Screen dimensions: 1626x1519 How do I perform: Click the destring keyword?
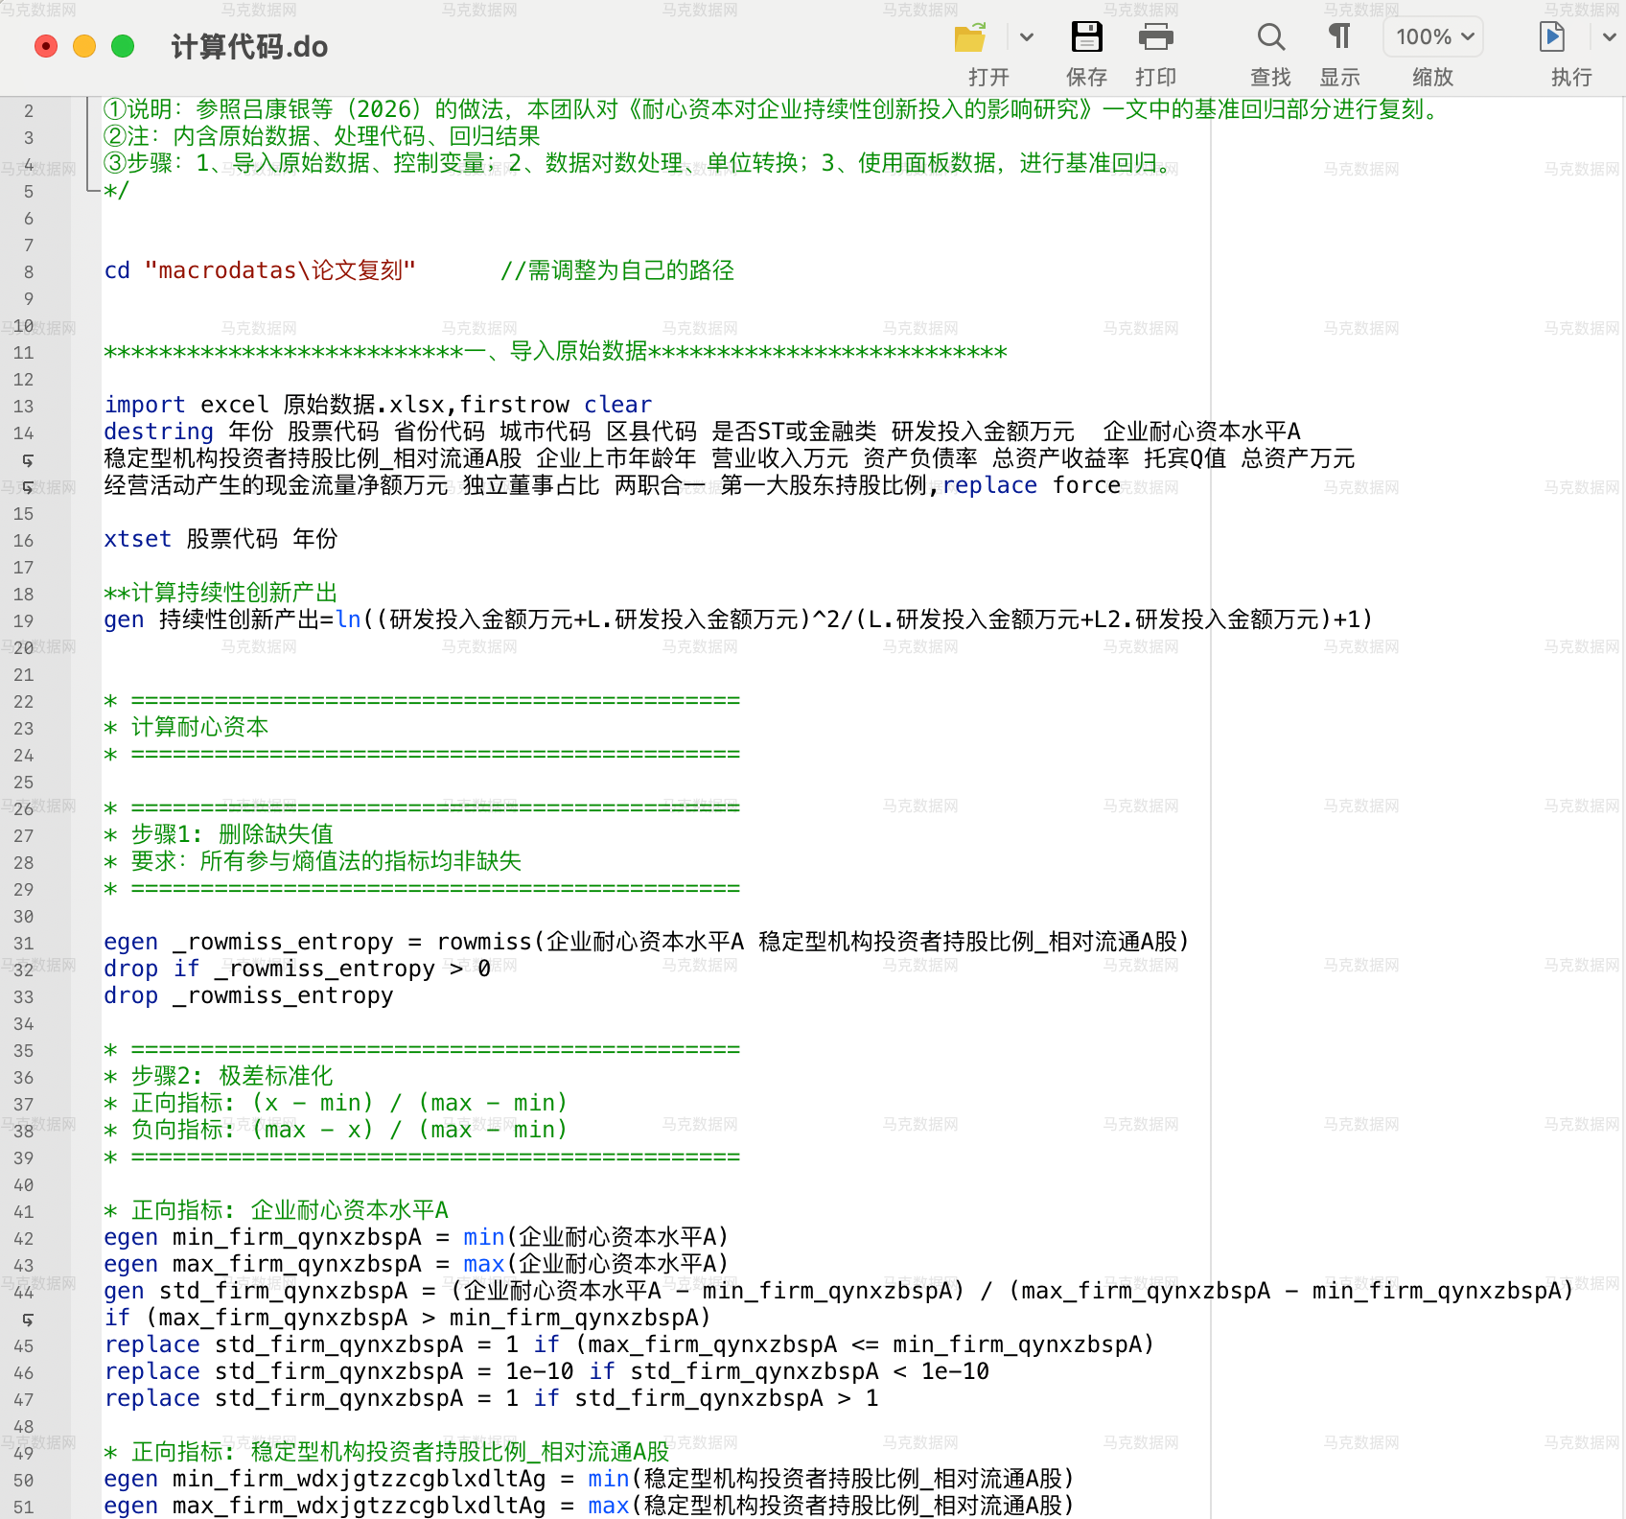[x=158, y=432]
